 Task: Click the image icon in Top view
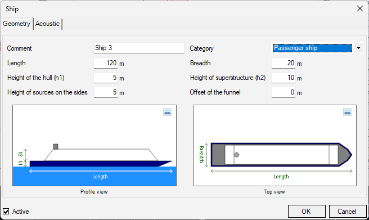tap(348, 112)
